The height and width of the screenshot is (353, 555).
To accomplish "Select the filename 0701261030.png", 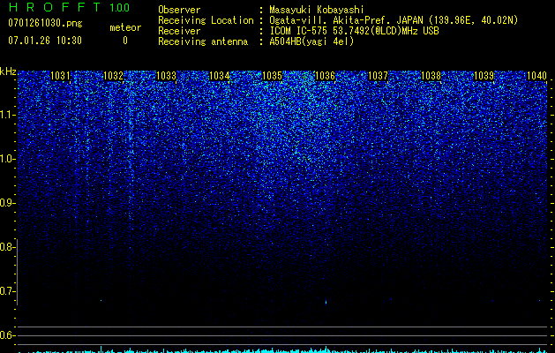I will 45,23.
